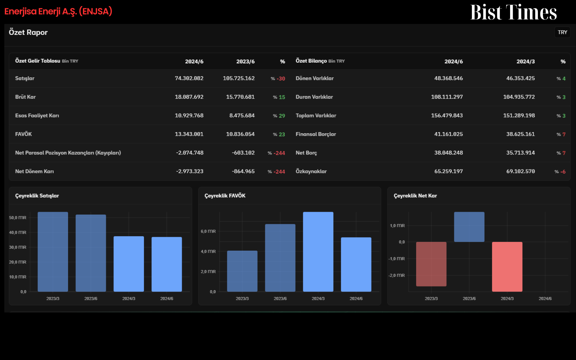Select Duran Varlıklar value 108.111.297

tap(447, 97)
